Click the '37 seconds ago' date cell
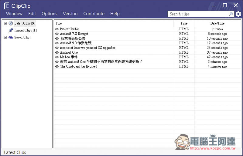 coord(217,52)
